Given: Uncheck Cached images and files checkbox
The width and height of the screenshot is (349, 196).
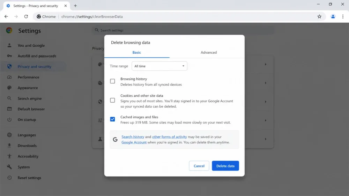Looking at the screenshot, I should pyautogui.click(x=113, y=119).
